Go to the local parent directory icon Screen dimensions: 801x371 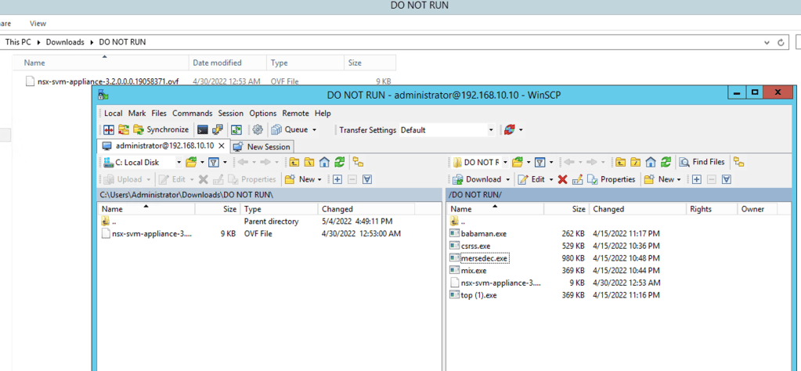click(294, 162)
